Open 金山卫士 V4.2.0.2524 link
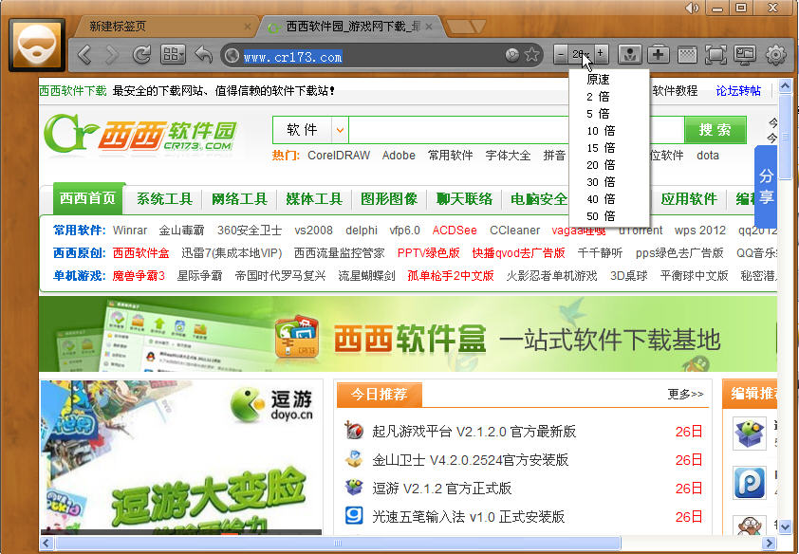This screenshot has height=554, width=799. pos(471,460)
